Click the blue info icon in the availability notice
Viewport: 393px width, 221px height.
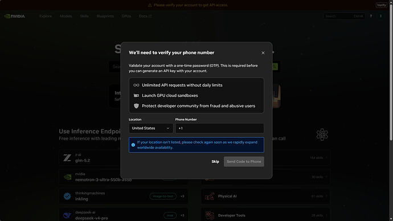(133, 145)
